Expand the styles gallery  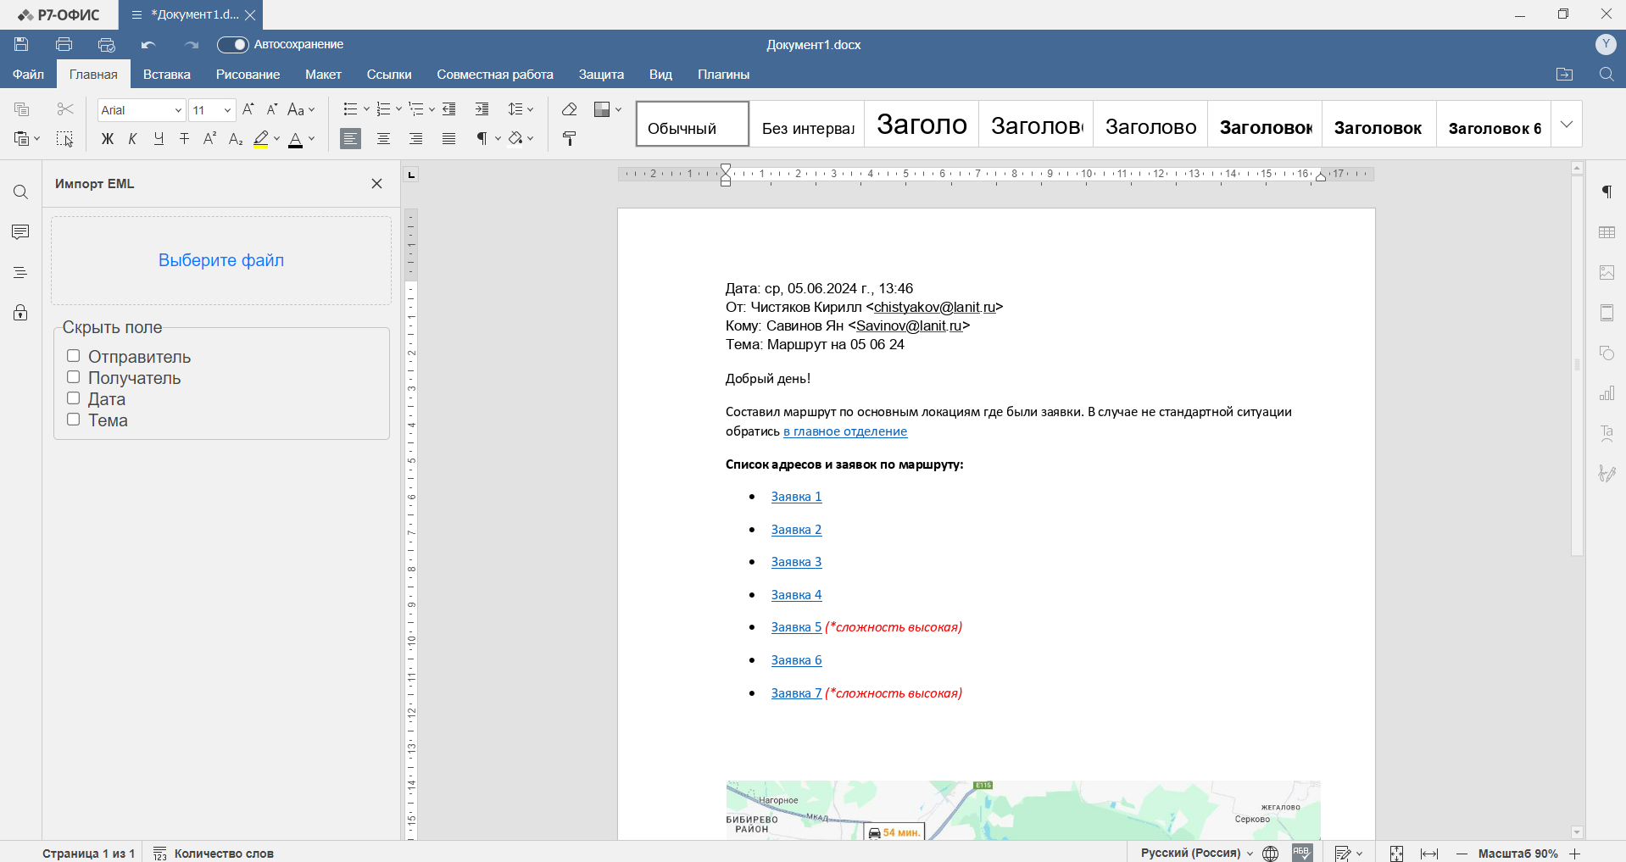pyautogui.click(x=1566, y=125)
